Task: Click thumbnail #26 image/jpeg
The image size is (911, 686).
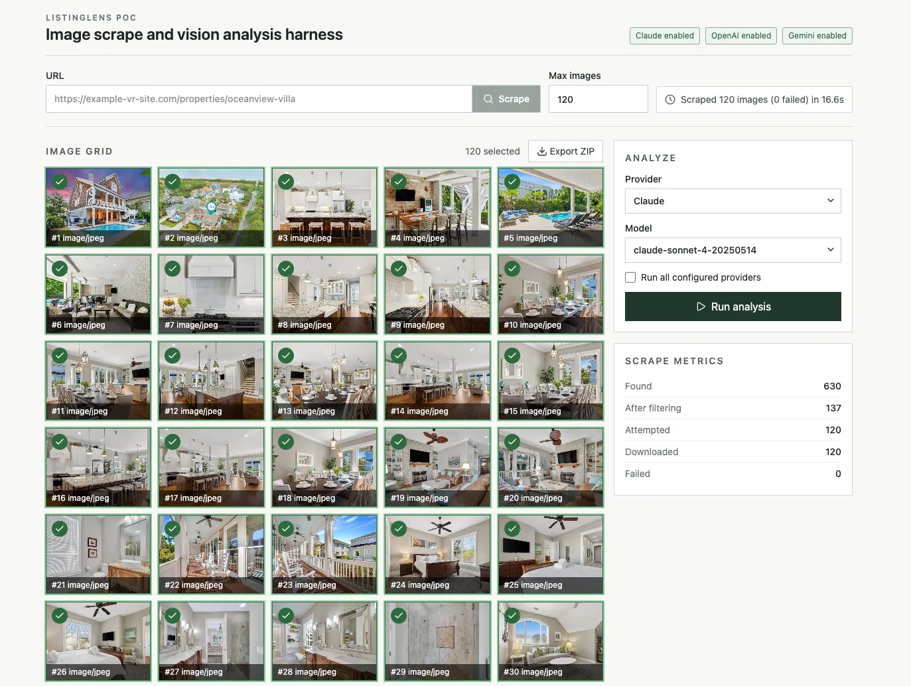Action: point(98,641)
